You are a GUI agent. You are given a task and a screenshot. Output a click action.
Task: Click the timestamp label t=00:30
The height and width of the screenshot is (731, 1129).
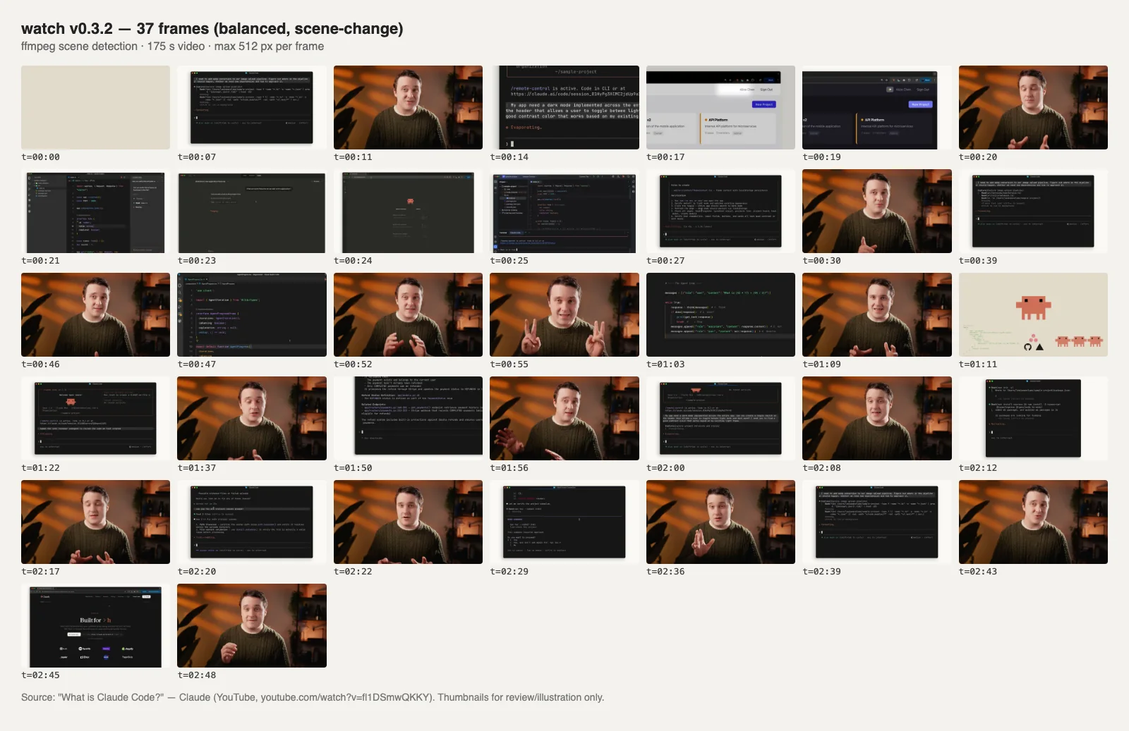point(822,261)
